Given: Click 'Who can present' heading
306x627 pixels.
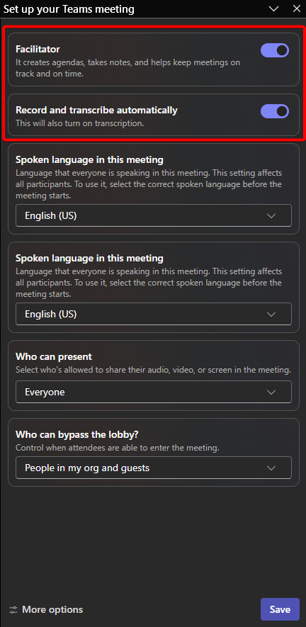Looking at the screenshot, I should tap(54, 356).
